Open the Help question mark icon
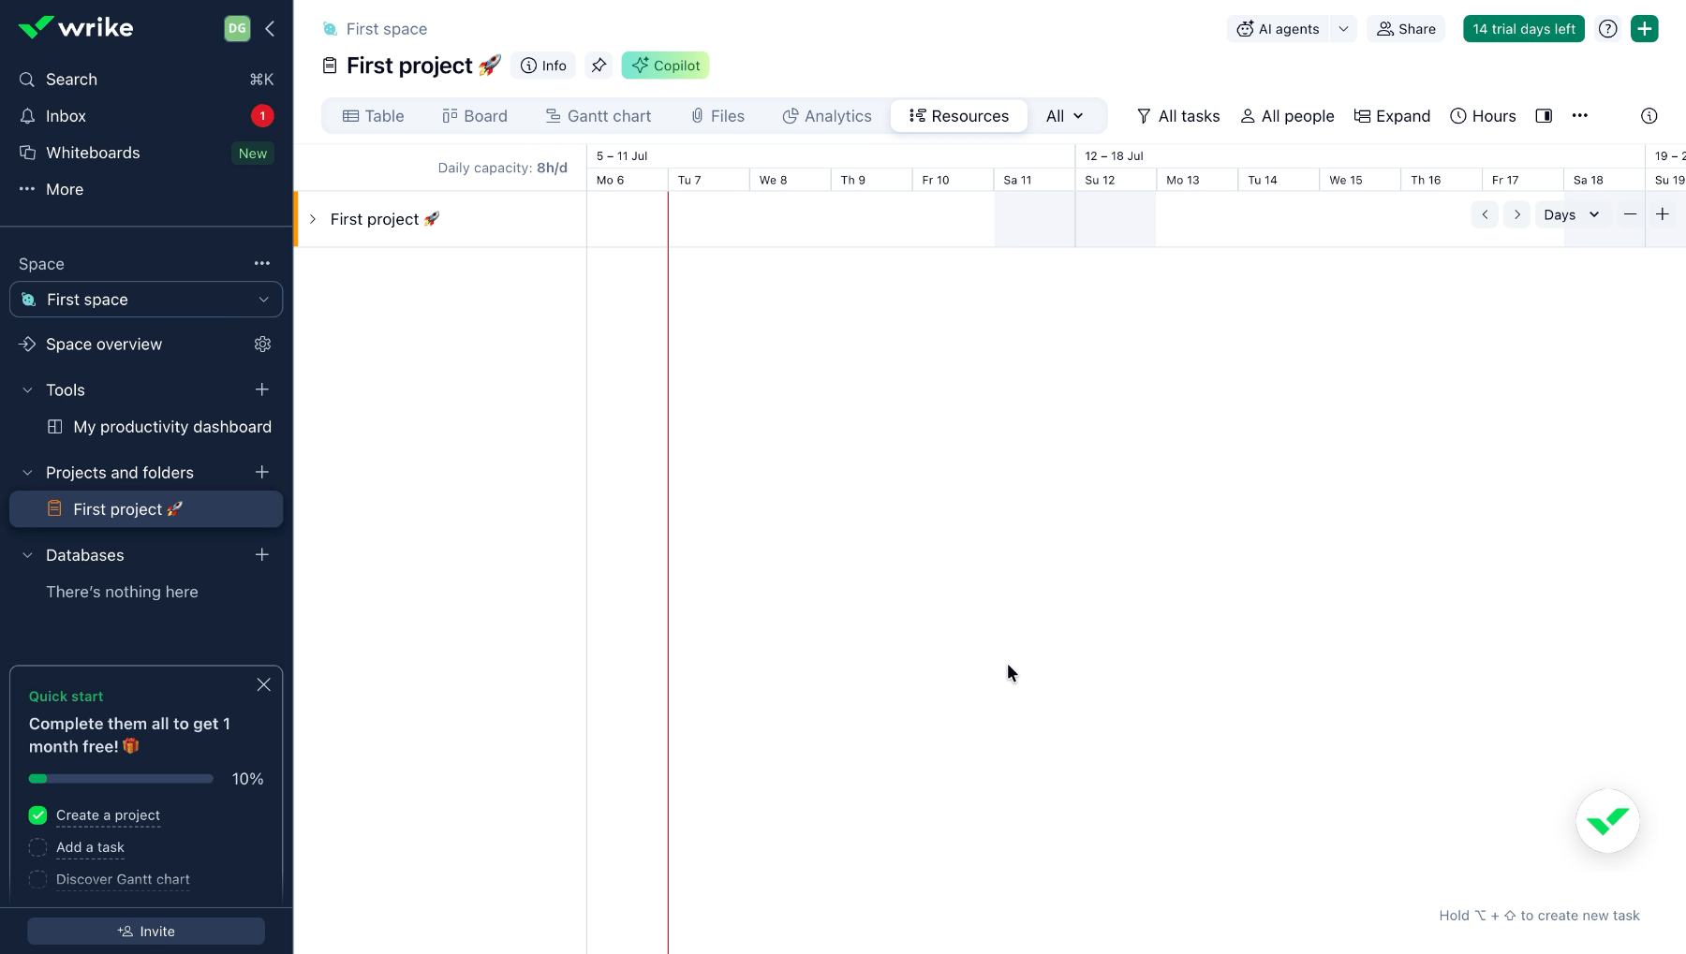The image size is (1686, 954). point(1608,29)
